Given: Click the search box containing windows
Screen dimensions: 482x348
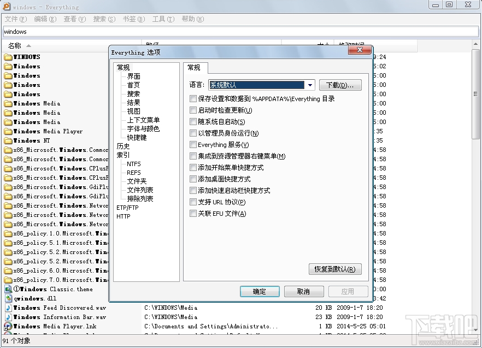Looking at the screenshot, I should [240, 32].
